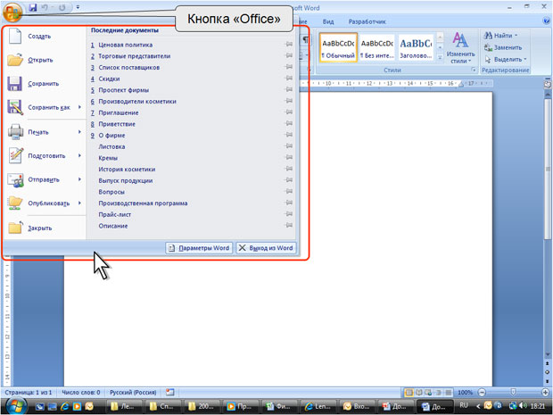
Task: Open Customize Quick Access toolbar arrow
Action: (x=78, y=7)
